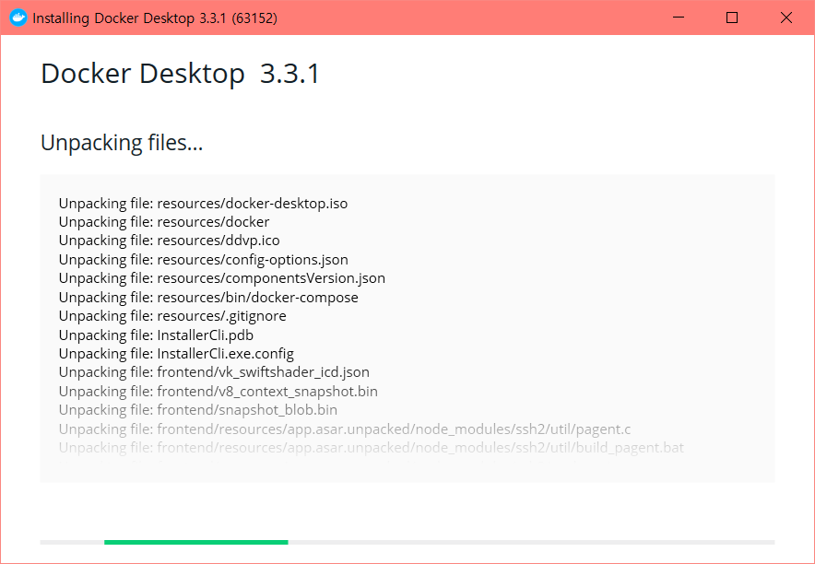Viewport: 815px width, 564px height.
Task: Select the resources/componentsVersion.json log line
Action: [x=222, y=277]
